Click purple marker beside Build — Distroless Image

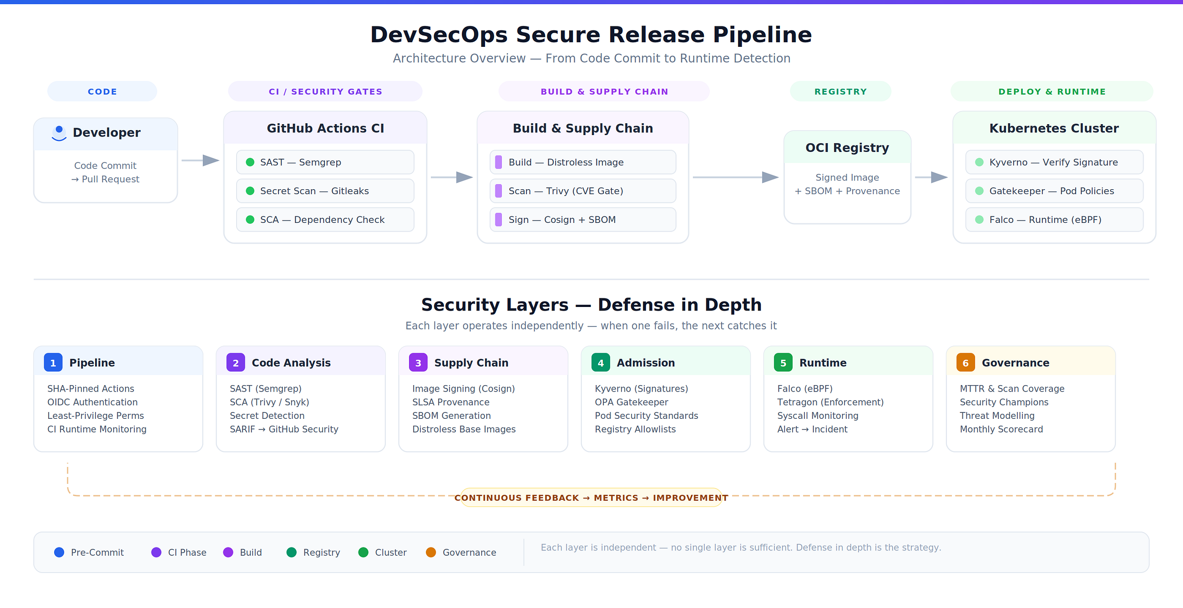pyautogui.click(x=498, y=162)
